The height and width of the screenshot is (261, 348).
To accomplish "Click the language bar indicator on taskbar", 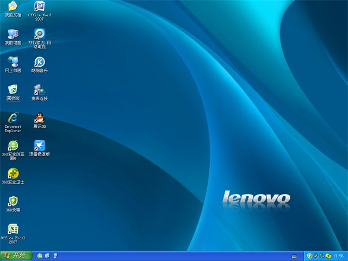I will [294, 256].
